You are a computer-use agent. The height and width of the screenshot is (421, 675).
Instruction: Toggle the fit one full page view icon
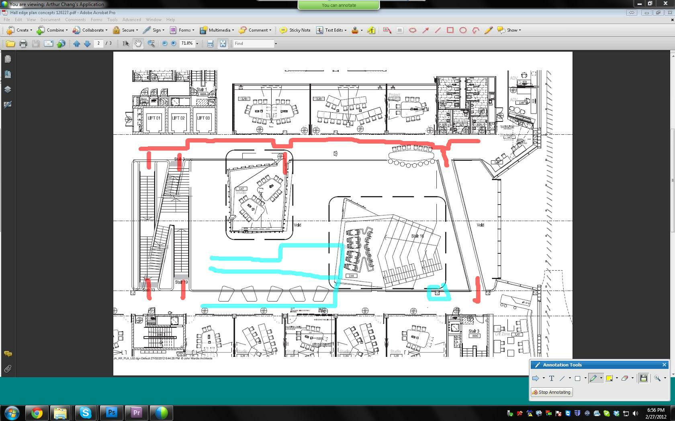pos(223,44)
